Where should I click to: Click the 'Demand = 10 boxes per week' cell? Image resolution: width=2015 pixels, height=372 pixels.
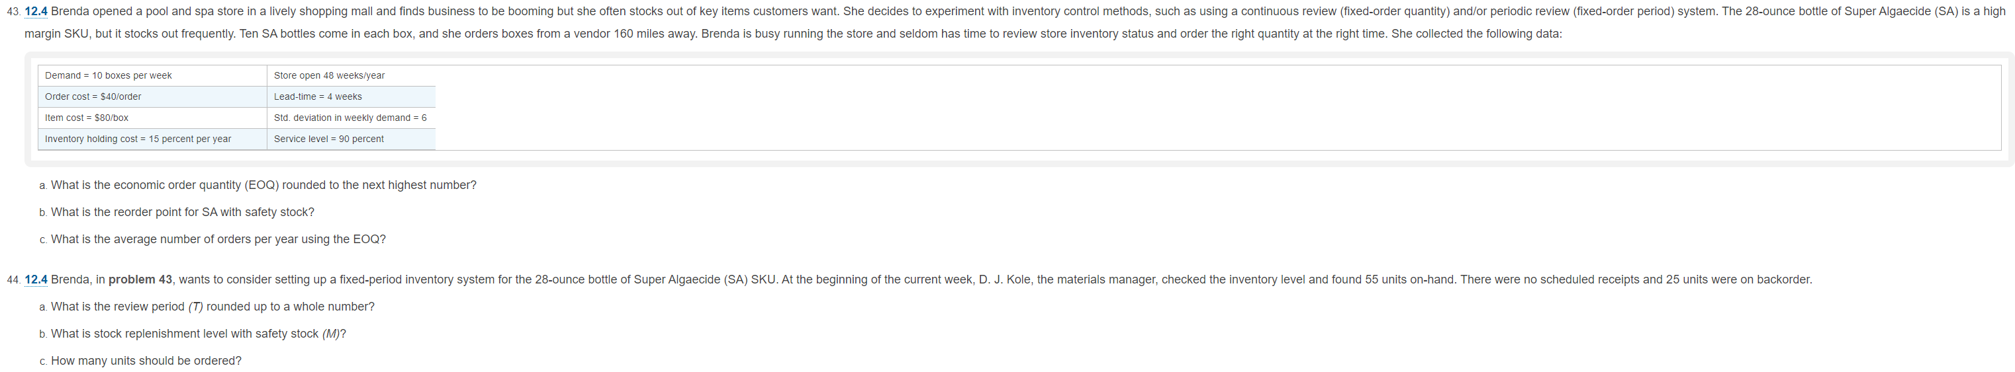click(152, 76)
